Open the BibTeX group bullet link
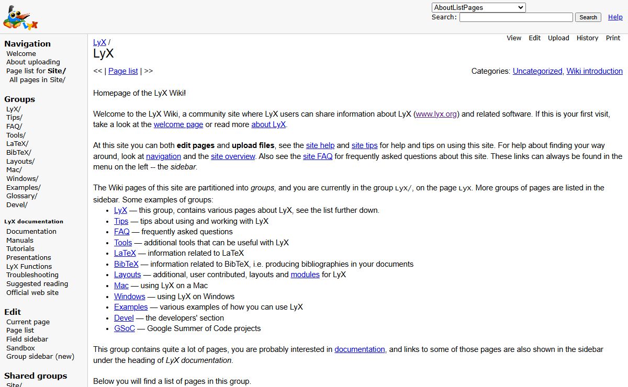 click(x=126, y=264)
